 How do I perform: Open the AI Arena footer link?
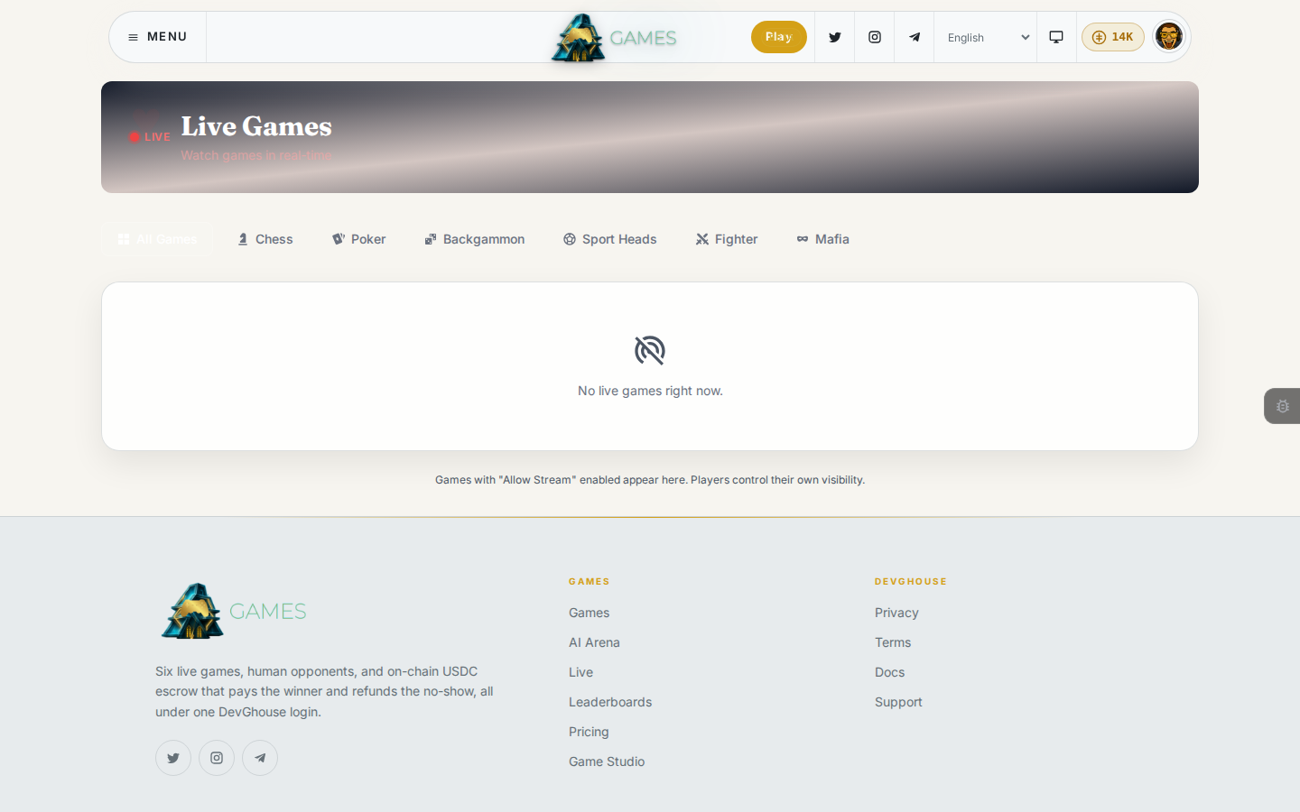coord(594,642)
